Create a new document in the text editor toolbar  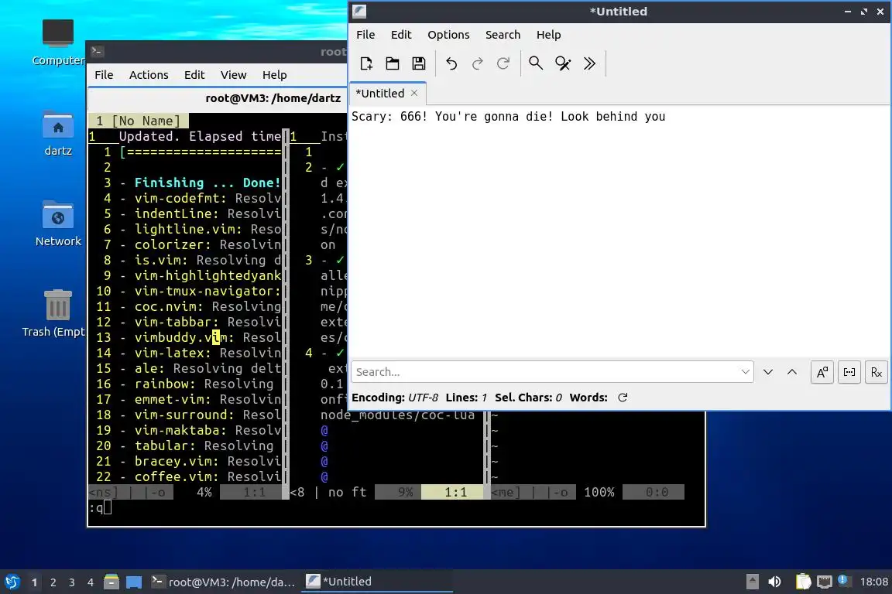tap(365, 63)
